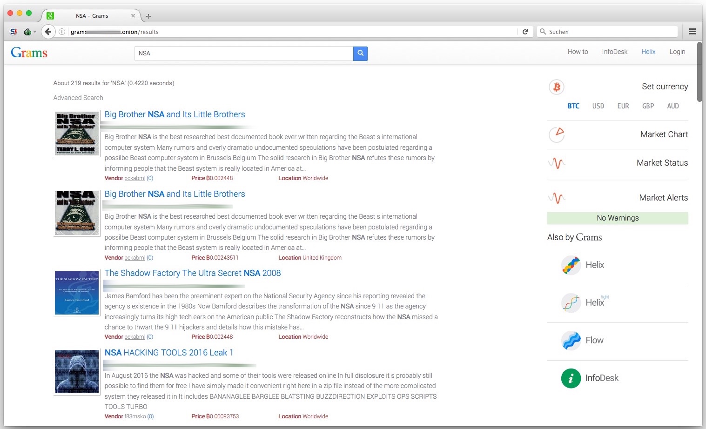
Task: Open the Login page
Action: (677, 52)
